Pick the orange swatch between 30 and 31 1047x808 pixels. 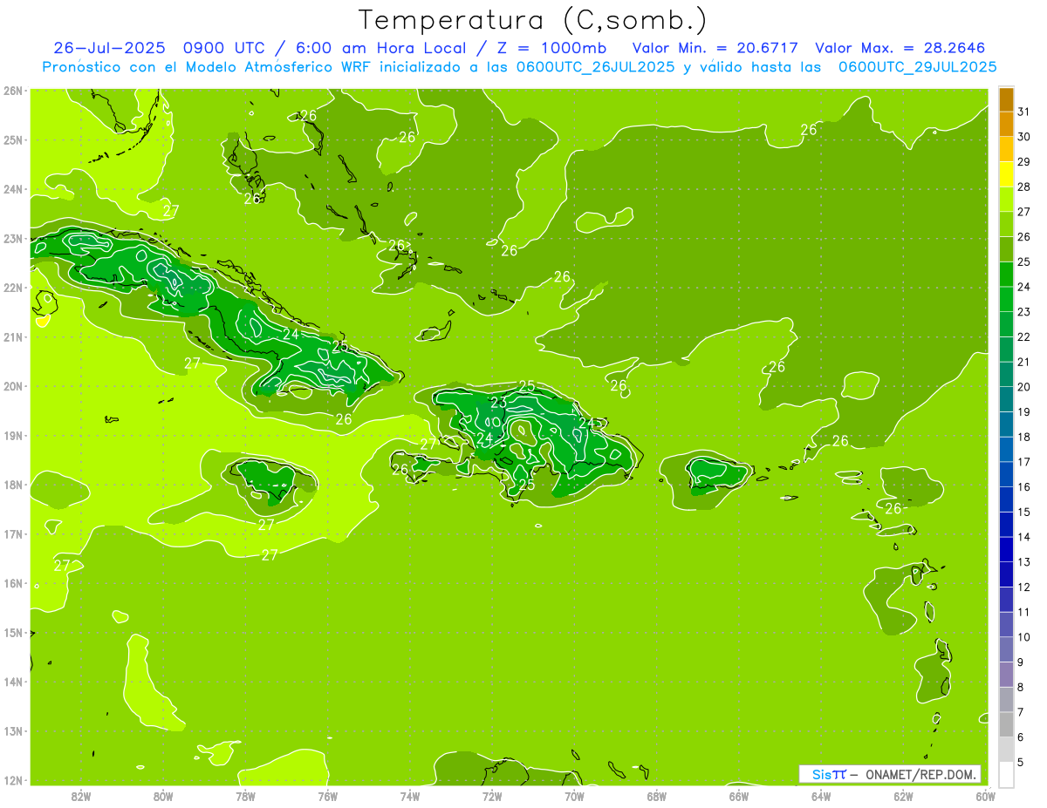[x=1006, y=124]
